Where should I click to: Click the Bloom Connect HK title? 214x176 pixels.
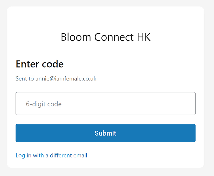click(x=105, y=37)
